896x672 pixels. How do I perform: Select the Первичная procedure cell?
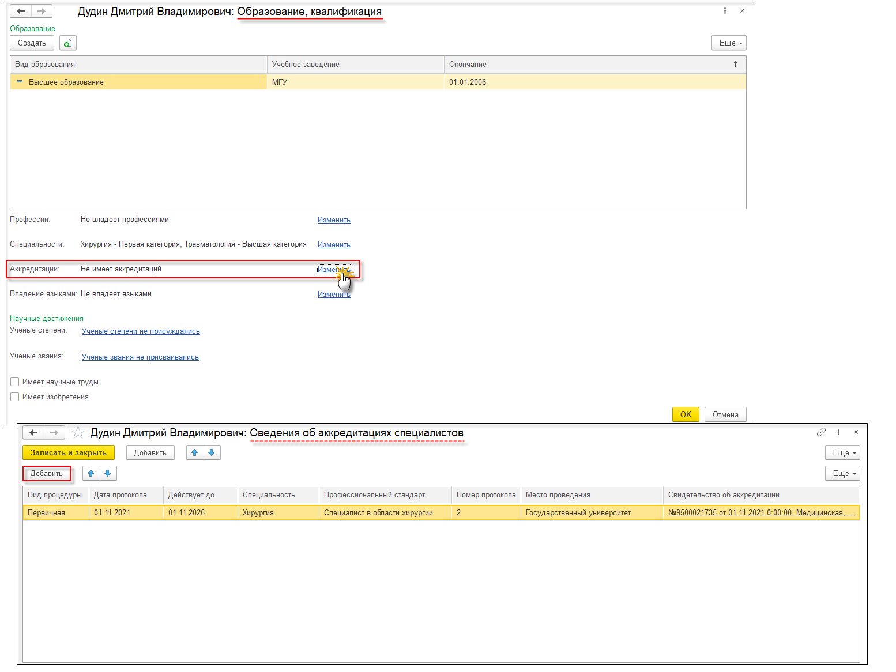tap(56, 512)
